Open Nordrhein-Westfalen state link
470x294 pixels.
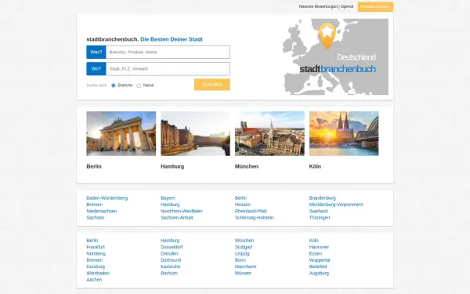[x=182, y=211]
